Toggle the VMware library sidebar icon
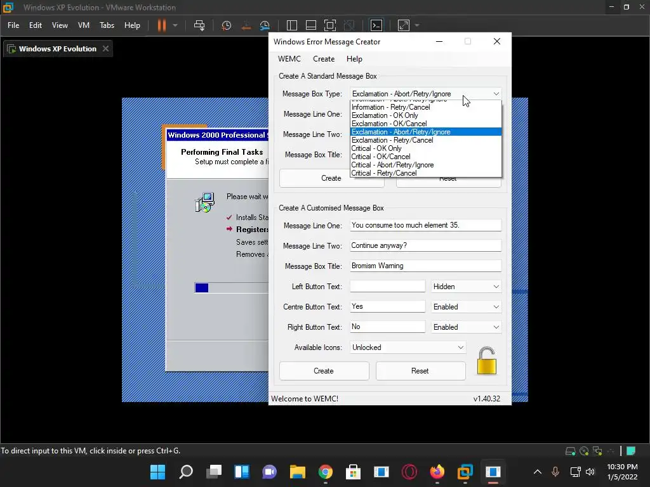The height and width of the screenshot is (487, 650). (x=292, y=25)
